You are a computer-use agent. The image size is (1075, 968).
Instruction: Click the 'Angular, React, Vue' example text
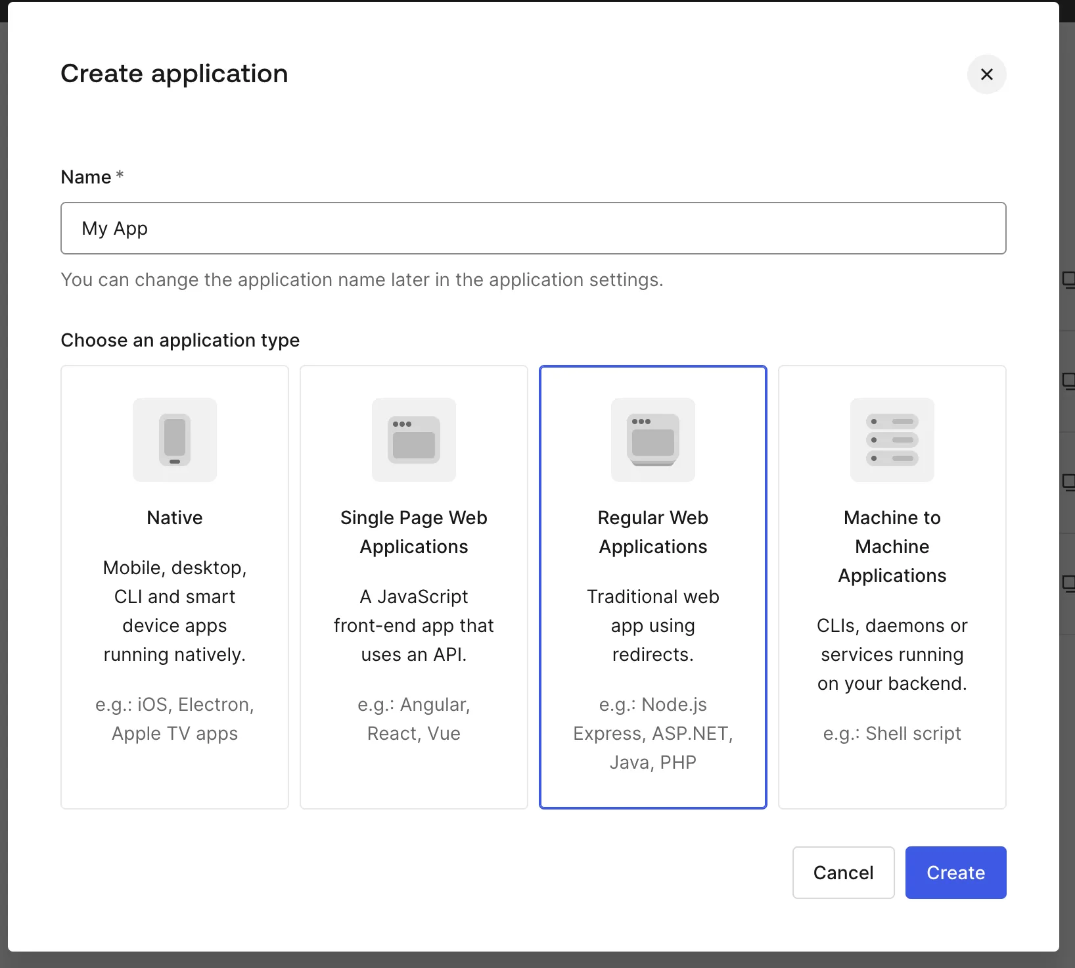coord(414,719)
